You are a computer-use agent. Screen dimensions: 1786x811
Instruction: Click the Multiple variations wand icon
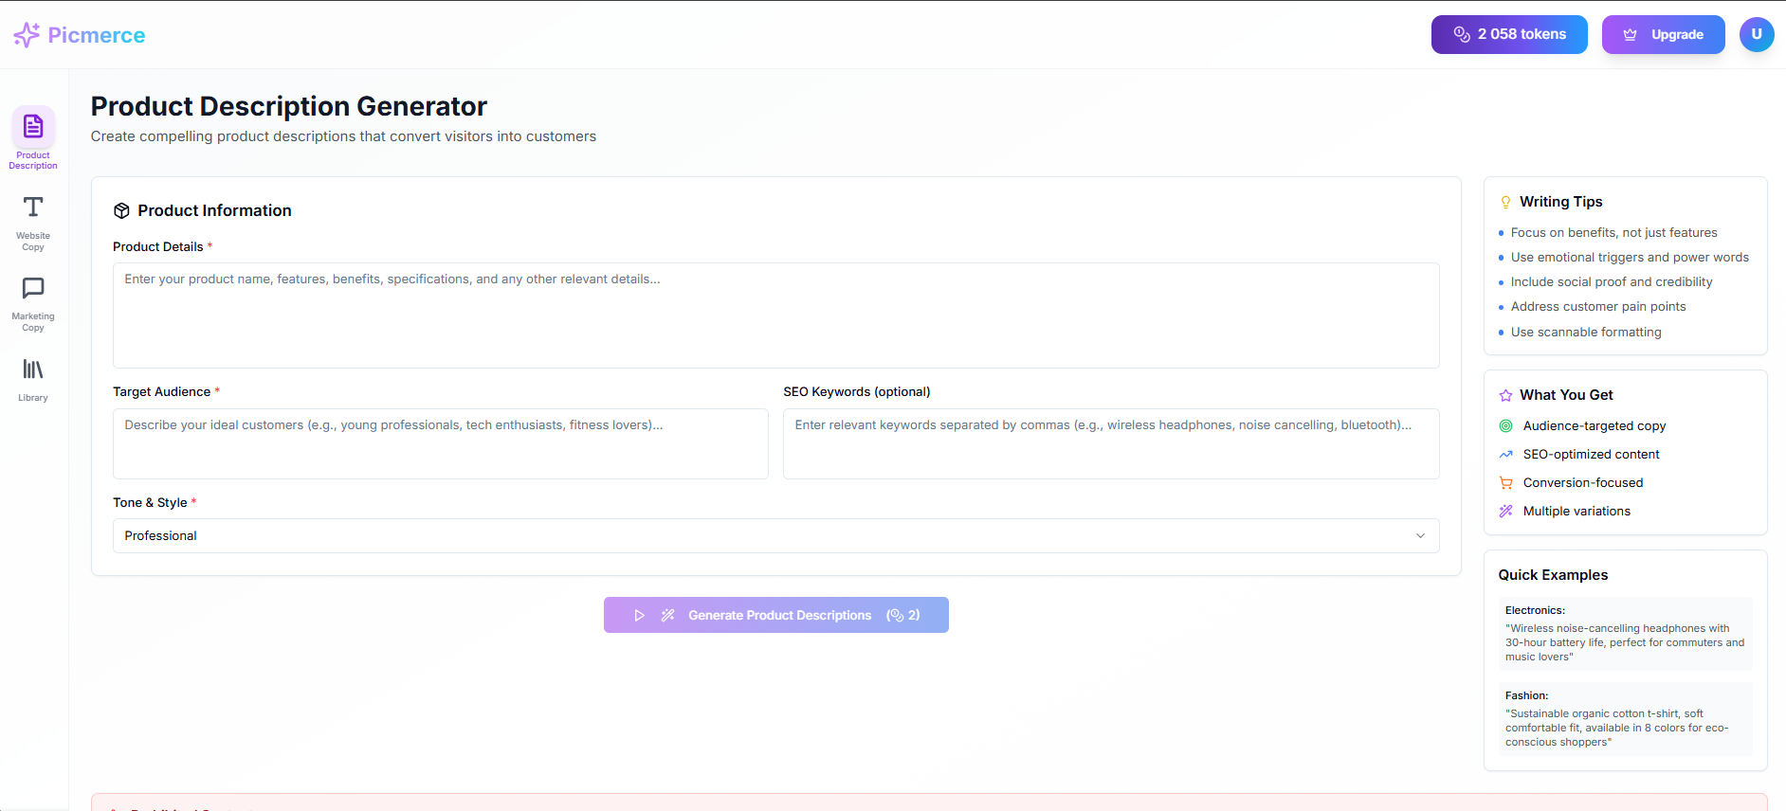coord(1505,512)
